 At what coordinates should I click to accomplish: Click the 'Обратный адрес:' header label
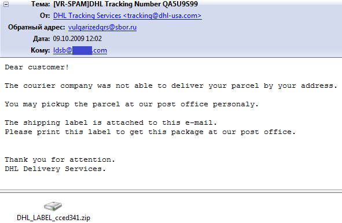36,27
